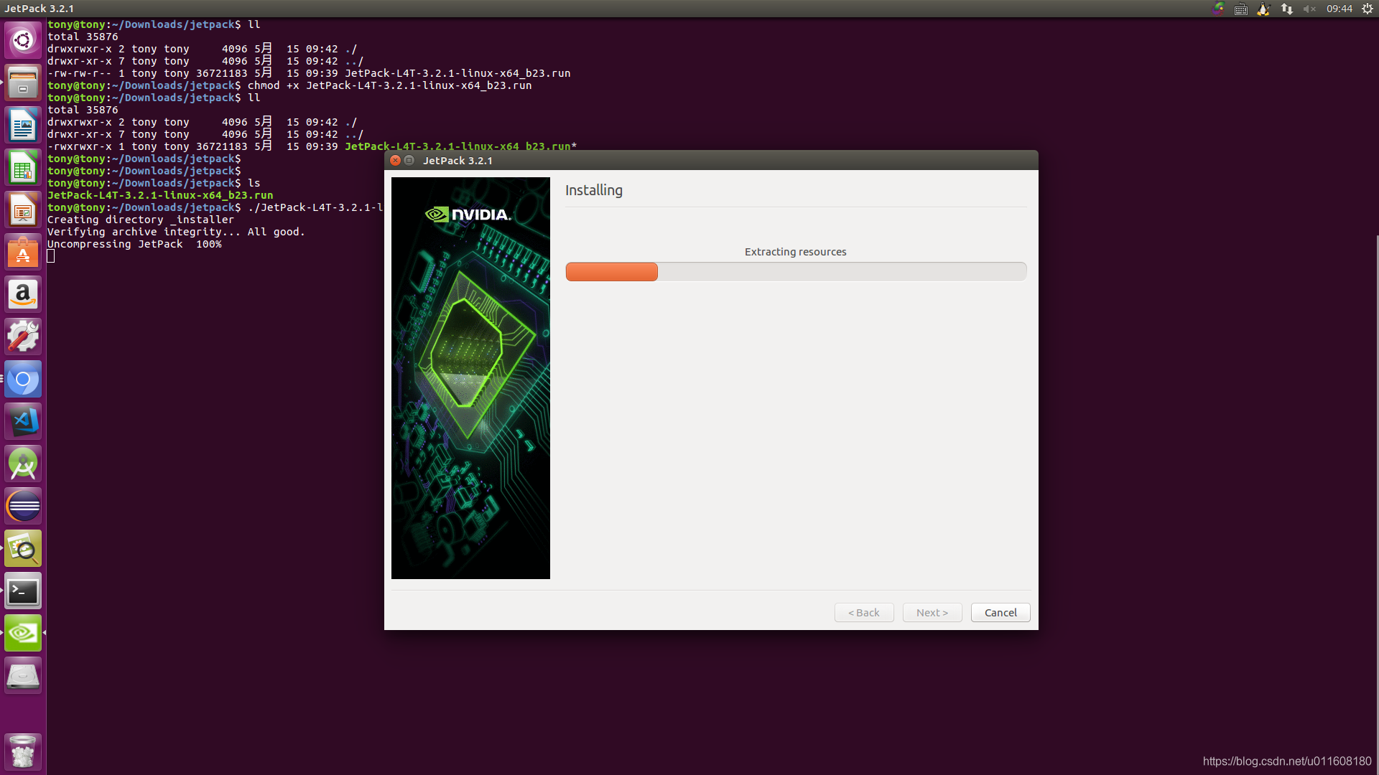Open the keyboard input method indicator
This screenshot has width=1379, height=775.
point(1240,9)
